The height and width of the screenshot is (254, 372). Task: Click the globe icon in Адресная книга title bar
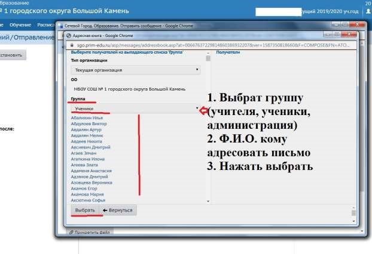click(x=69, y=36)
